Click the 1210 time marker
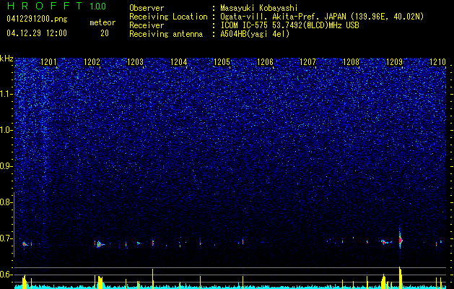This screenshot has width=454, height=289. click(x=438, y=62)
